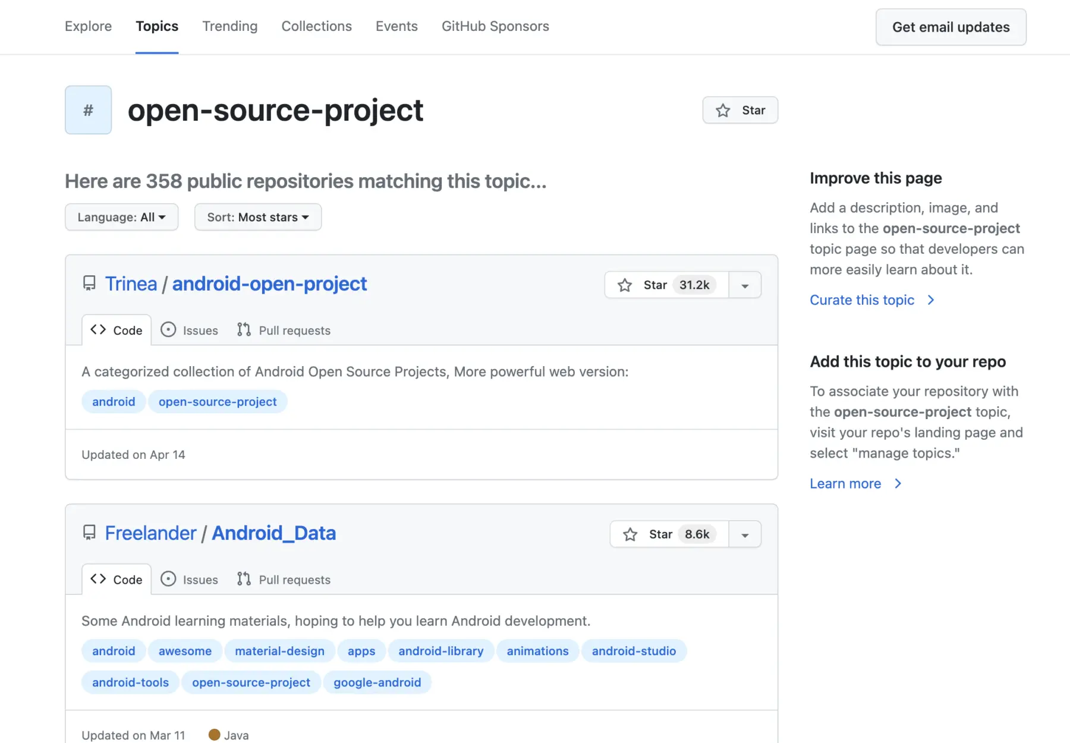Star the Android_Data repository

[x=669, y=534]
